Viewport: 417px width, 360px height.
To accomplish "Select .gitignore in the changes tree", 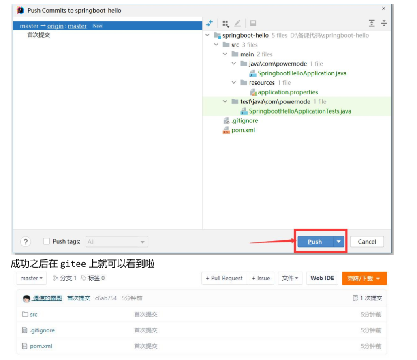I will pos(245,120).
